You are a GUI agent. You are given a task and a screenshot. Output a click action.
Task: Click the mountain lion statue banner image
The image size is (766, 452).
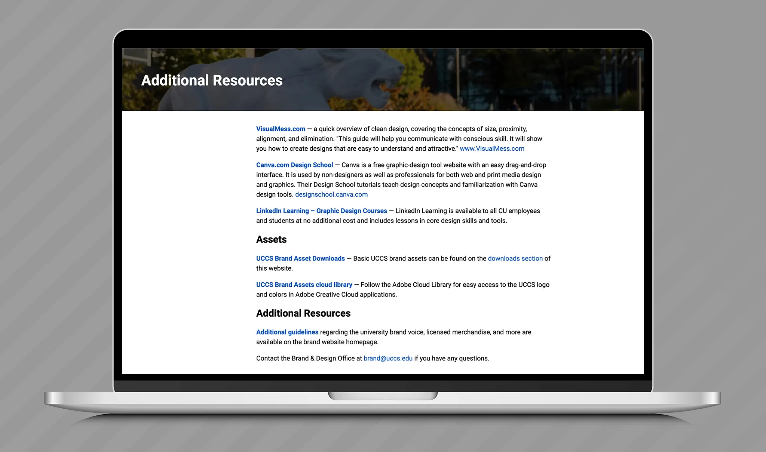383,79
